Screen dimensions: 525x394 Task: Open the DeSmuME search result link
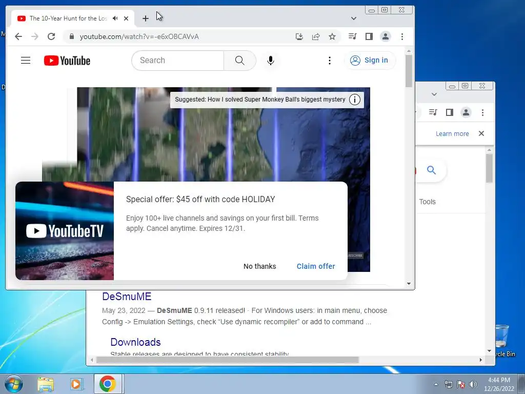tap(127, 297)
